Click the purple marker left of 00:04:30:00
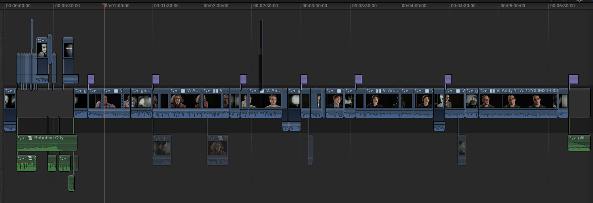 (x=448, y=79)
